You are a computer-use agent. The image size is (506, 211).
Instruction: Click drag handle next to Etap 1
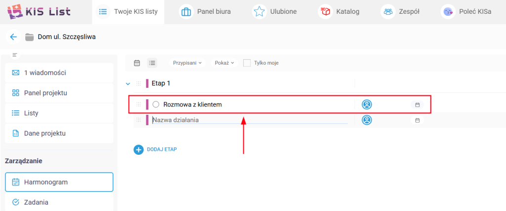pos(138,84)
